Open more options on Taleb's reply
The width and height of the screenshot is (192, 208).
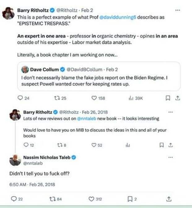point(170,157)
